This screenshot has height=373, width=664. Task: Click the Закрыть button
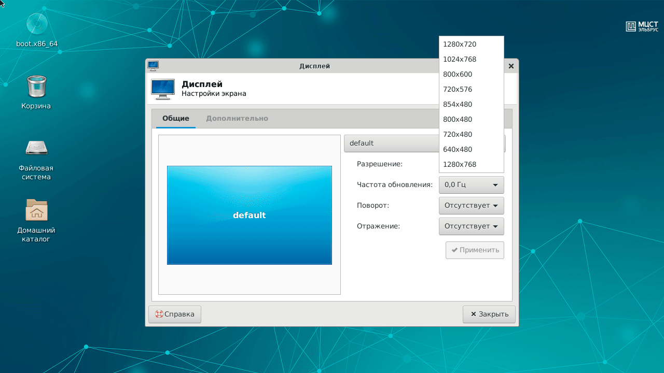click(x=489, y=314)
